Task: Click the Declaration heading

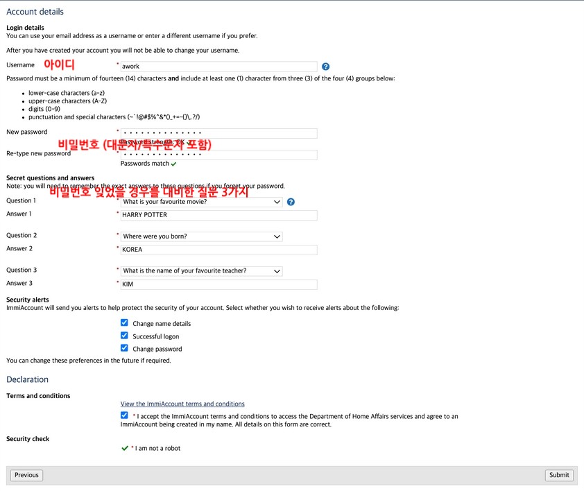Action: (28, 379)
